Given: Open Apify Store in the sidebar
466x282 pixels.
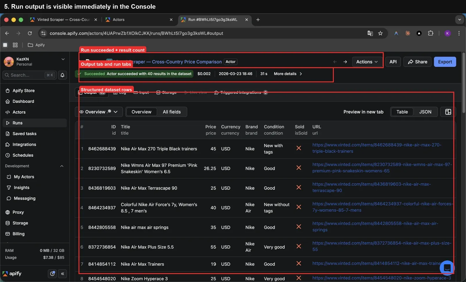Looking at the screenshot, I should point(35,91).
